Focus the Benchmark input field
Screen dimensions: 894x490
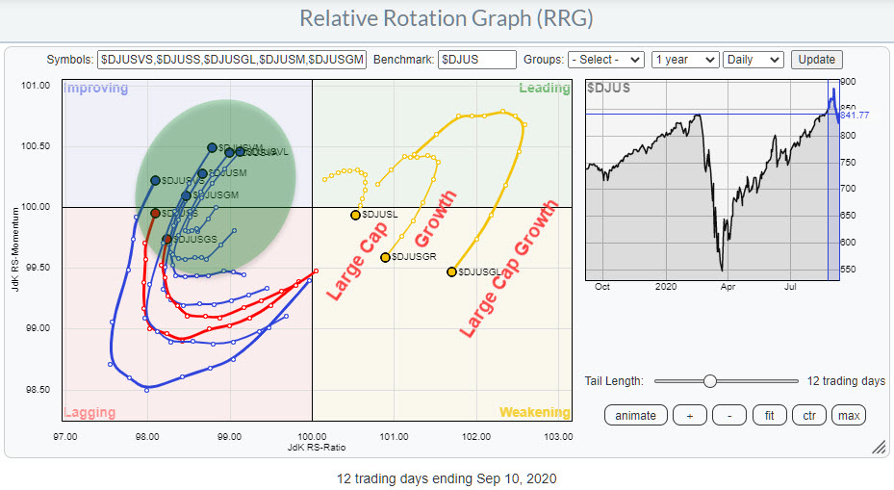476,60
